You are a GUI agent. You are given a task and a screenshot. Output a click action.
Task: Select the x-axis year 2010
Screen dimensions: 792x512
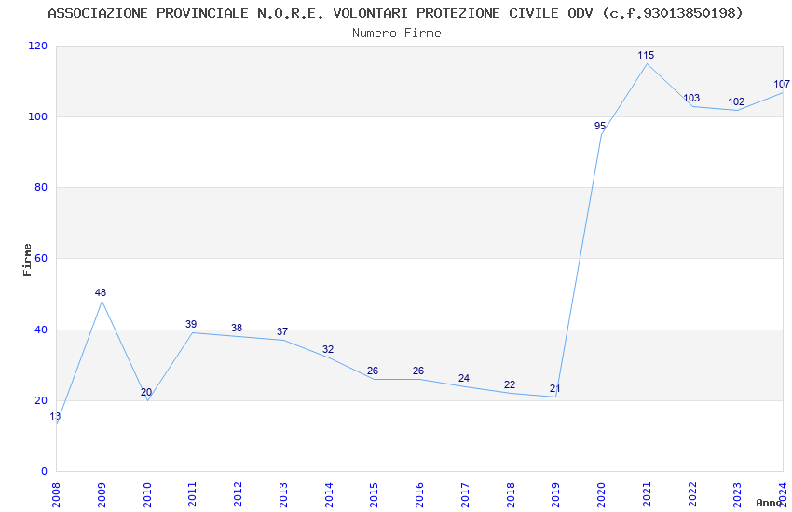pos(146,494)
